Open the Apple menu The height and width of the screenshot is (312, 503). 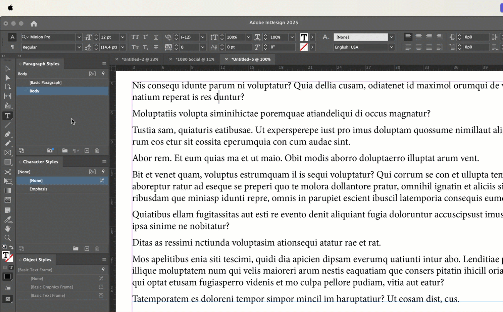(10, 8)
